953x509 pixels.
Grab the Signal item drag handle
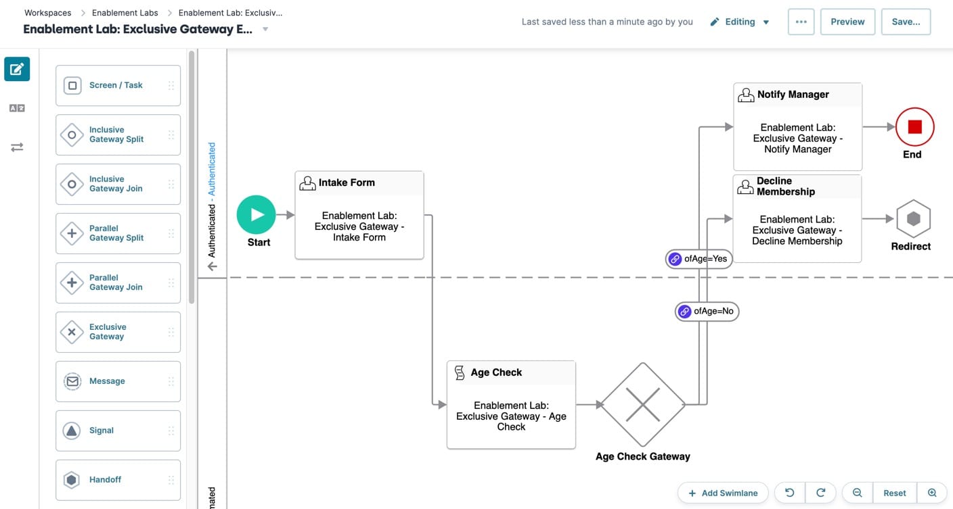[x=171, y=431]
